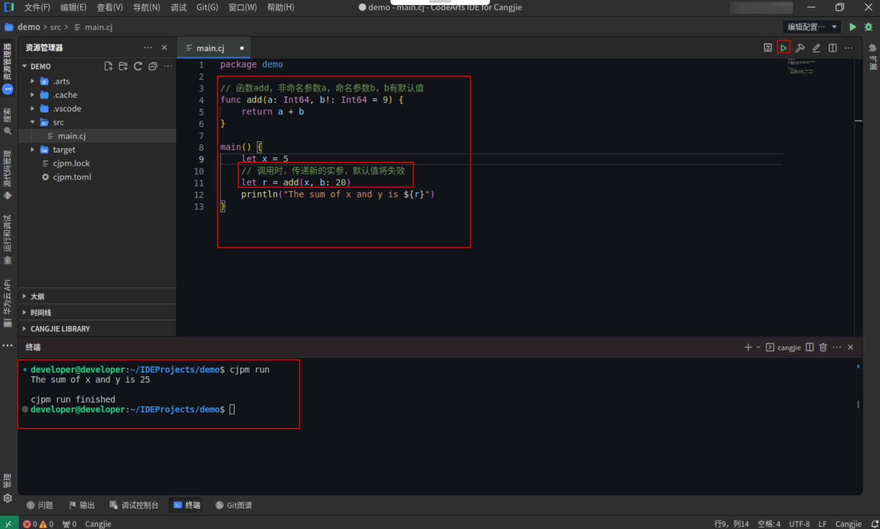Open the Huawei Cloud API view in the activity bar
Image resolution: width=880 pixels, height=529 pixels.
[7, 303]
